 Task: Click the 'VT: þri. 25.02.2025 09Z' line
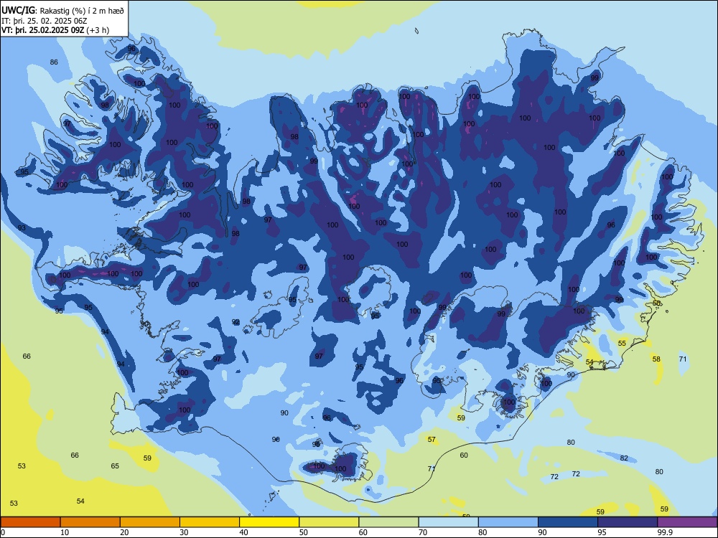[42, 30]
